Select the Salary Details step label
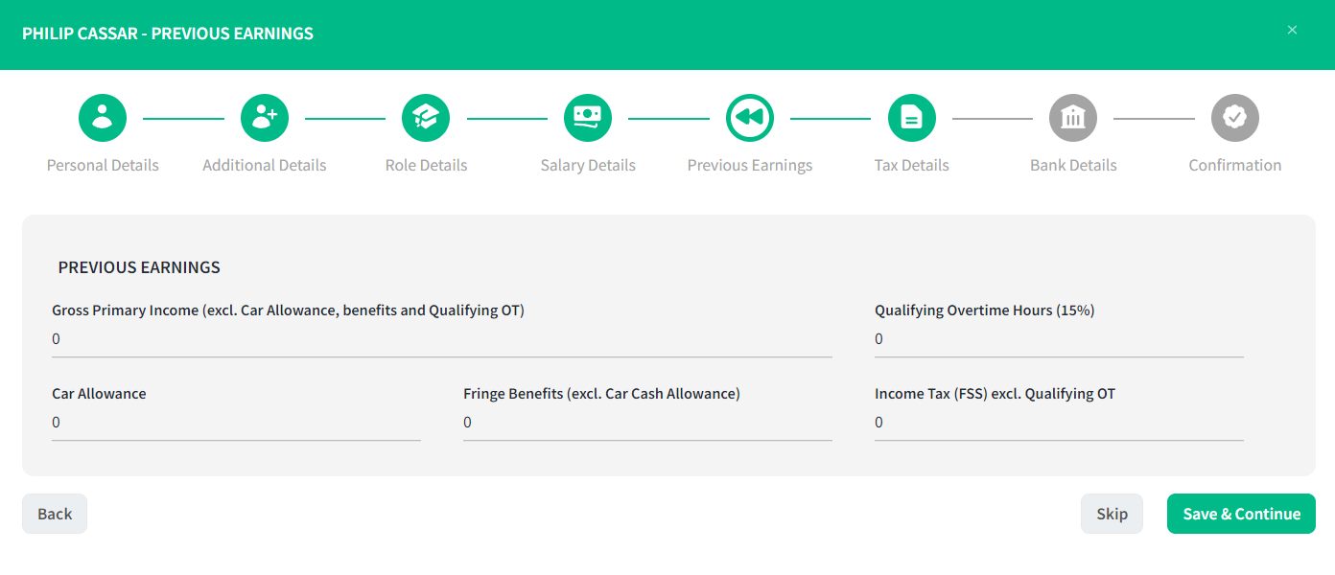The height and width of the screenshot is (575, 1335). point(588,165)
